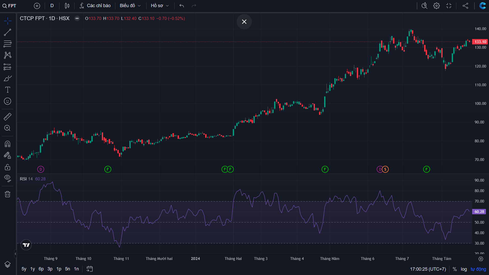Open the quick search icon
The width and height of the screenshot is (489, 275).
(x=424, y=6)
